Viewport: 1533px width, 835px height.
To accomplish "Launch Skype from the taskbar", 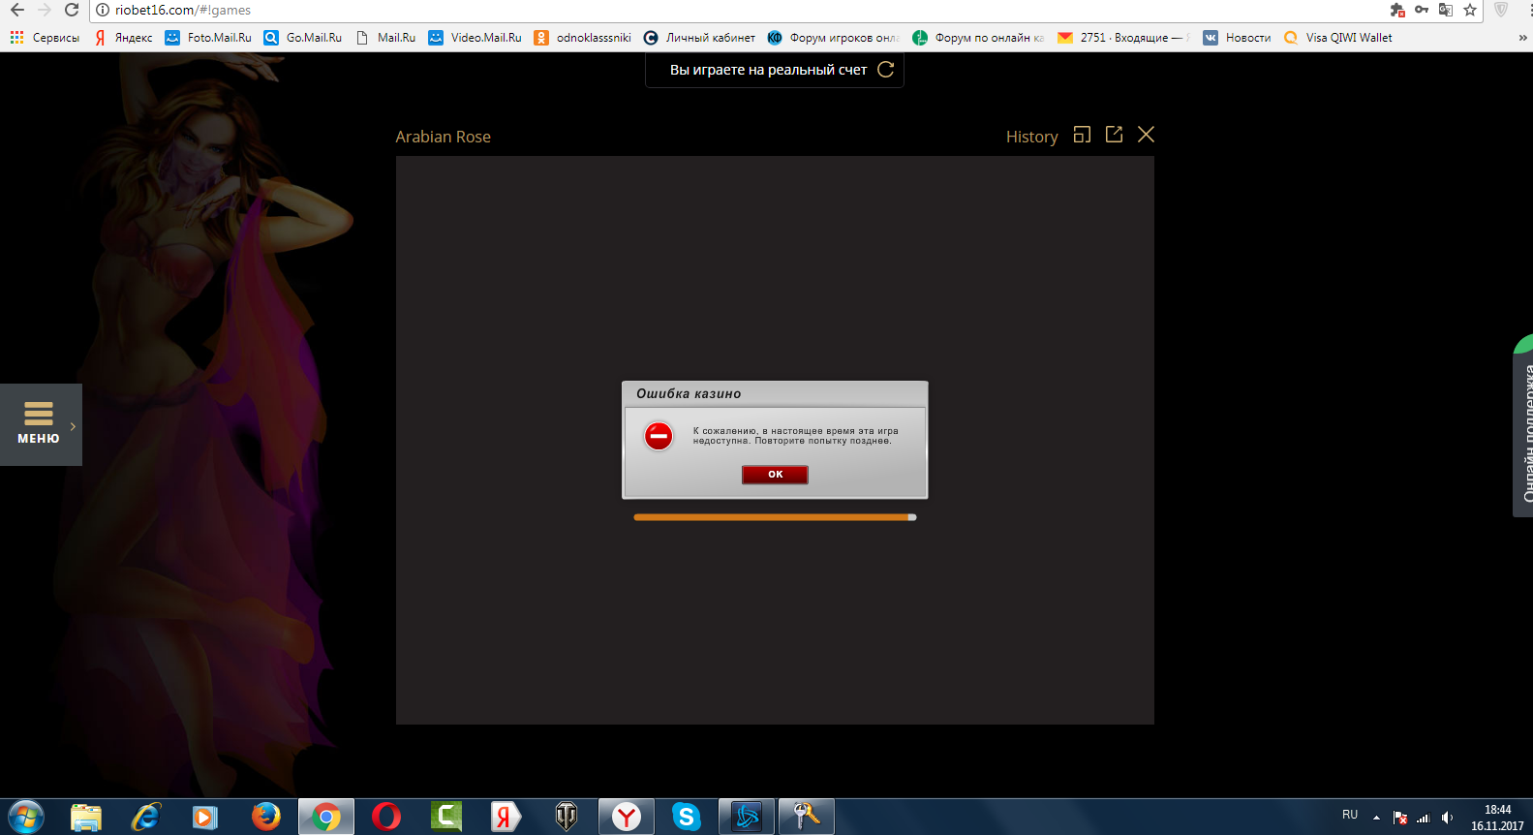I will 686,817.
